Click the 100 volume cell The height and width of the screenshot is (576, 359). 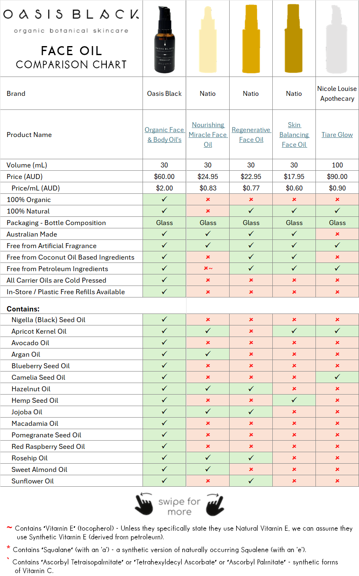pyautogui.click(x=337, y=165)
